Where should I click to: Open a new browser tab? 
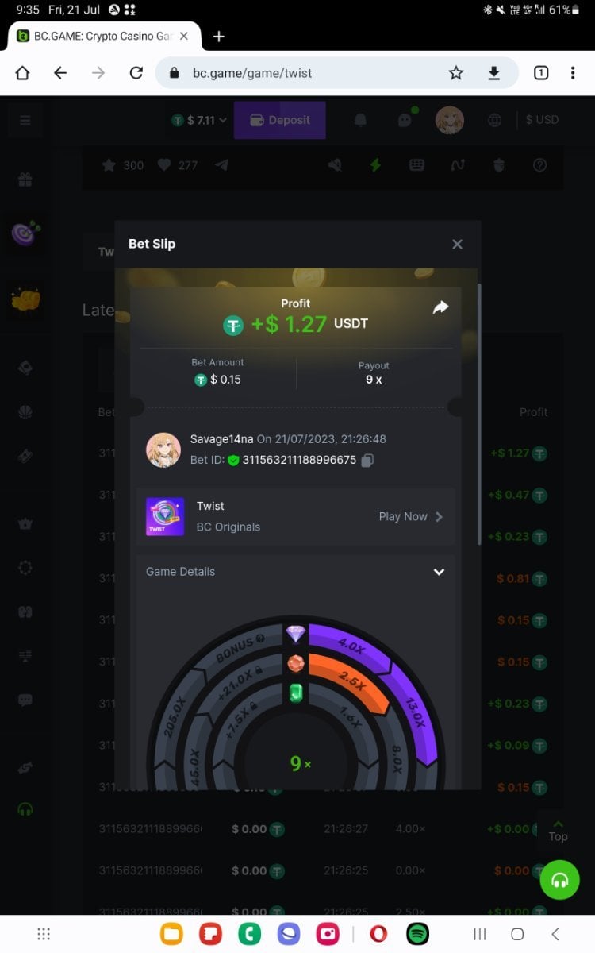[x=219, y=37]
